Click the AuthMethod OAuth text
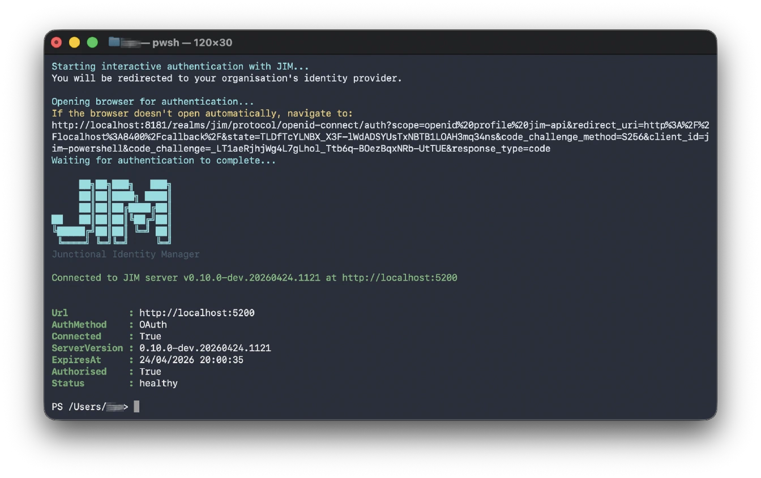The height and width of the screenshot is (478, 761). pos(153,324)
